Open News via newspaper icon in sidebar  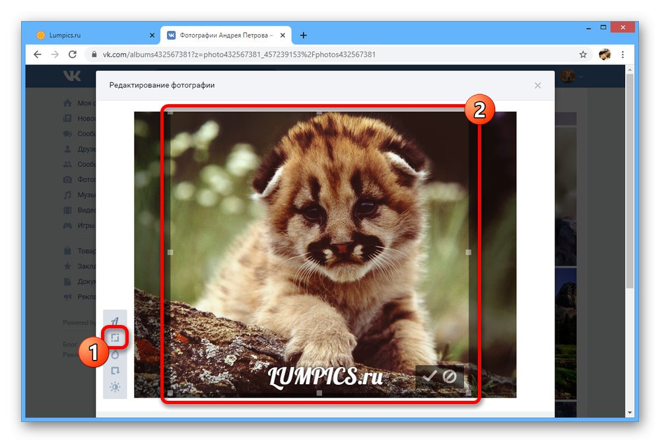(x=67, y=118)
